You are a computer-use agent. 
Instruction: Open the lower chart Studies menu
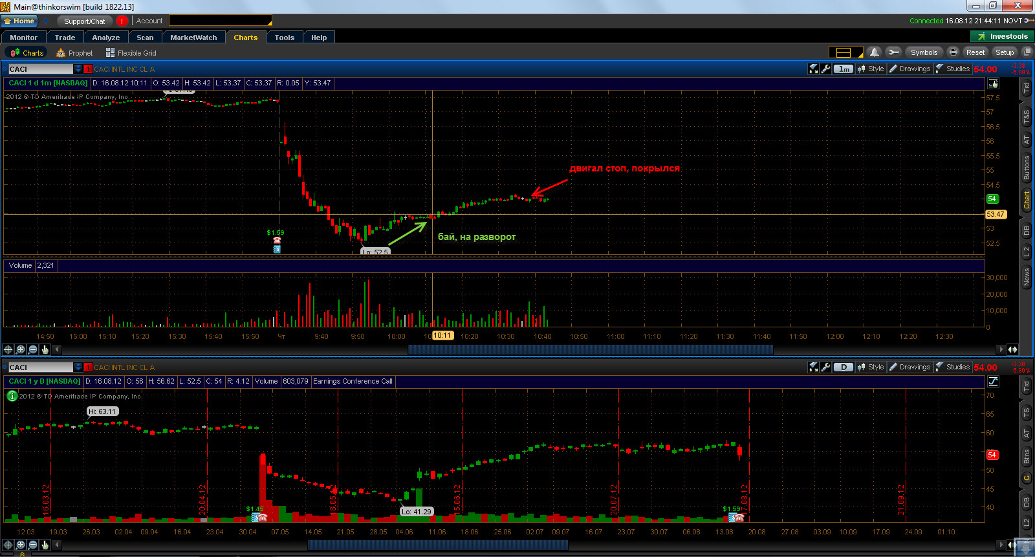point(953,367)
